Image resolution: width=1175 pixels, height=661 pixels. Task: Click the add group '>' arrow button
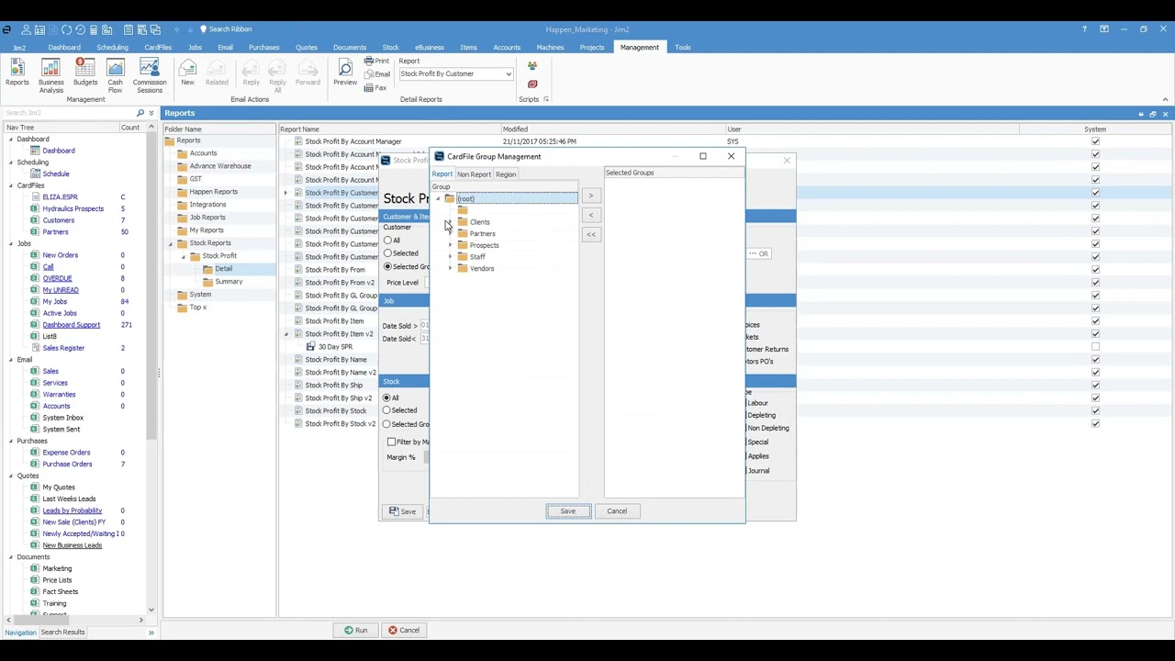coord(591,196)
